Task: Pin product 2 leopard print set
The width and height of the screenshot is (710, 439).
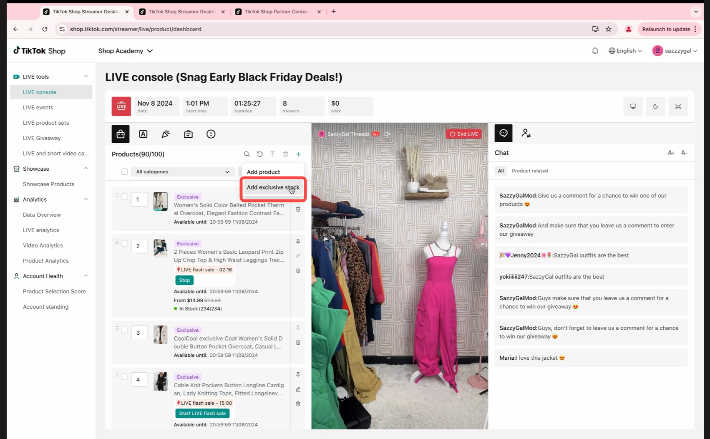Action: pos(298,242)
